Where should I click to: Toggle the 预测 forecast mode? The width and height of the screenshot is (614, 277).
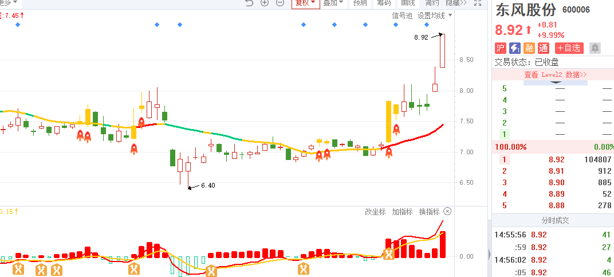(x=360, y=3)
